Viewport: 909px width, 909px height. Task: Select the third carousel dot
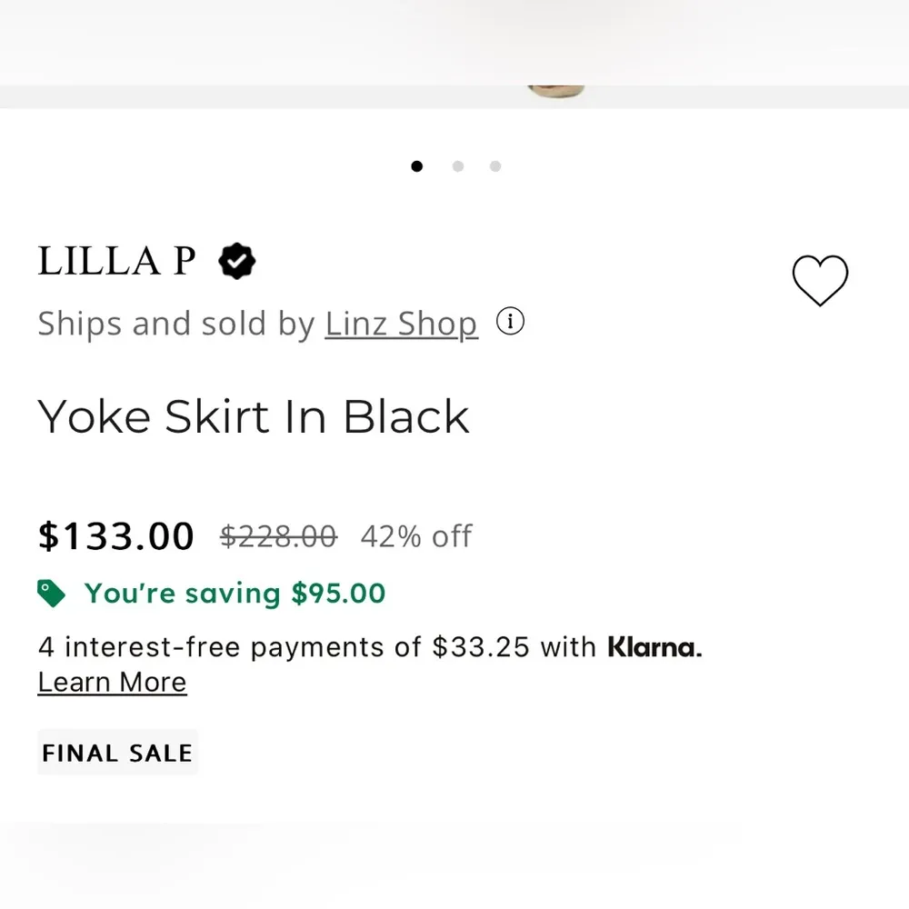(x=495, y=166)
